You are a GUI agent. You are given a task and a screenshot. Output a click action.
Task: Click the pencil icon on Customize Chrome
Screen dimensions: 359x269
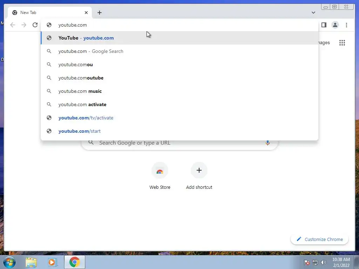tap(299, 239)
